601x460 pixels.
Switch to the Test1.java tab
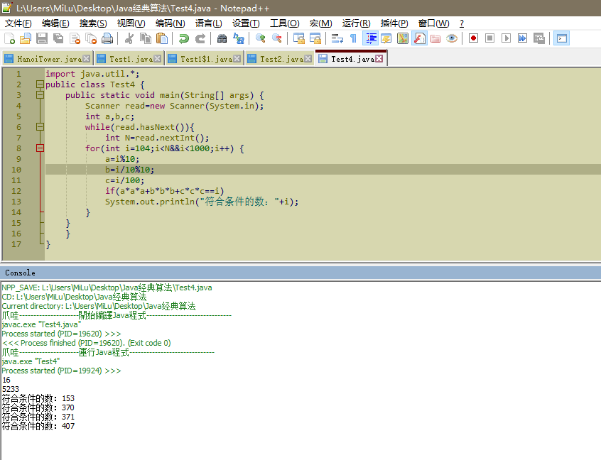click(x=129, y=59)
